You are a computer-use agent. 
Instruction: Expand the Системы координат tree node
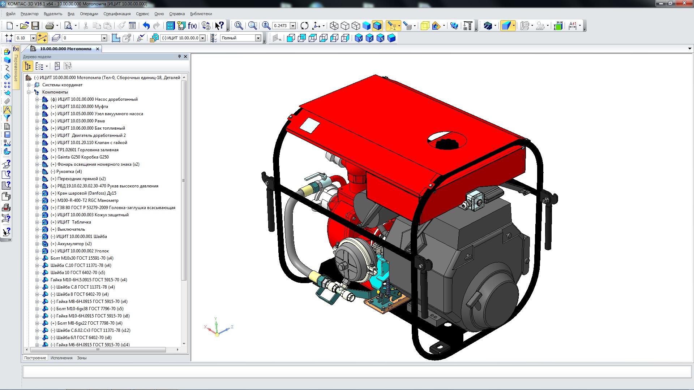29,85
